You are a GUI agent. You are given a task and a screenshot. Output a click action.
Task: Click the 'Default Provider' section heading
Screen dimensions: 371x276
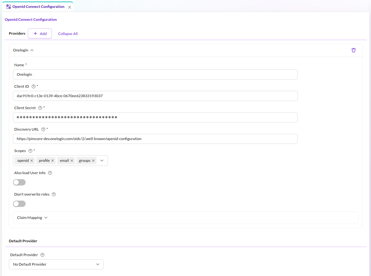[23, 241]
